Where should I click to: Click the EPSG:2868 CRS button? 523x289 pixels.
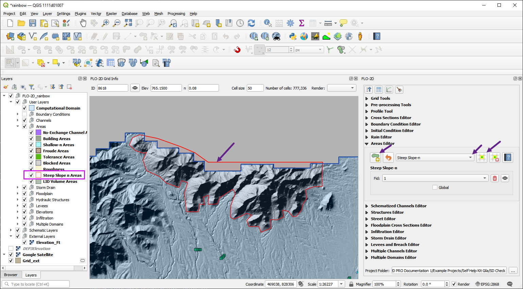point(487,284)
